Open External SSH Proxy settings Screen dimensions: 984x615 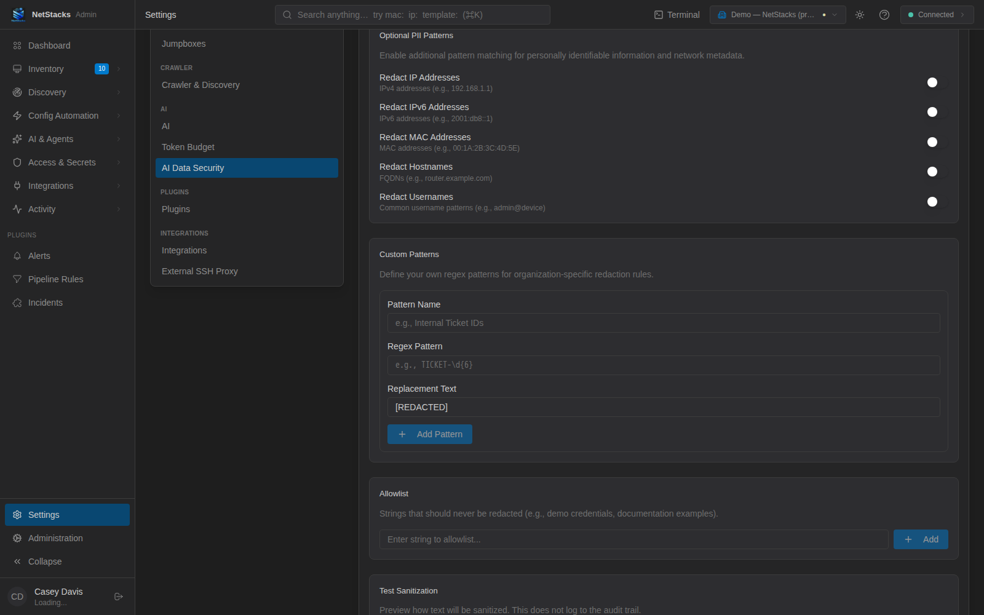pos(247,271)
